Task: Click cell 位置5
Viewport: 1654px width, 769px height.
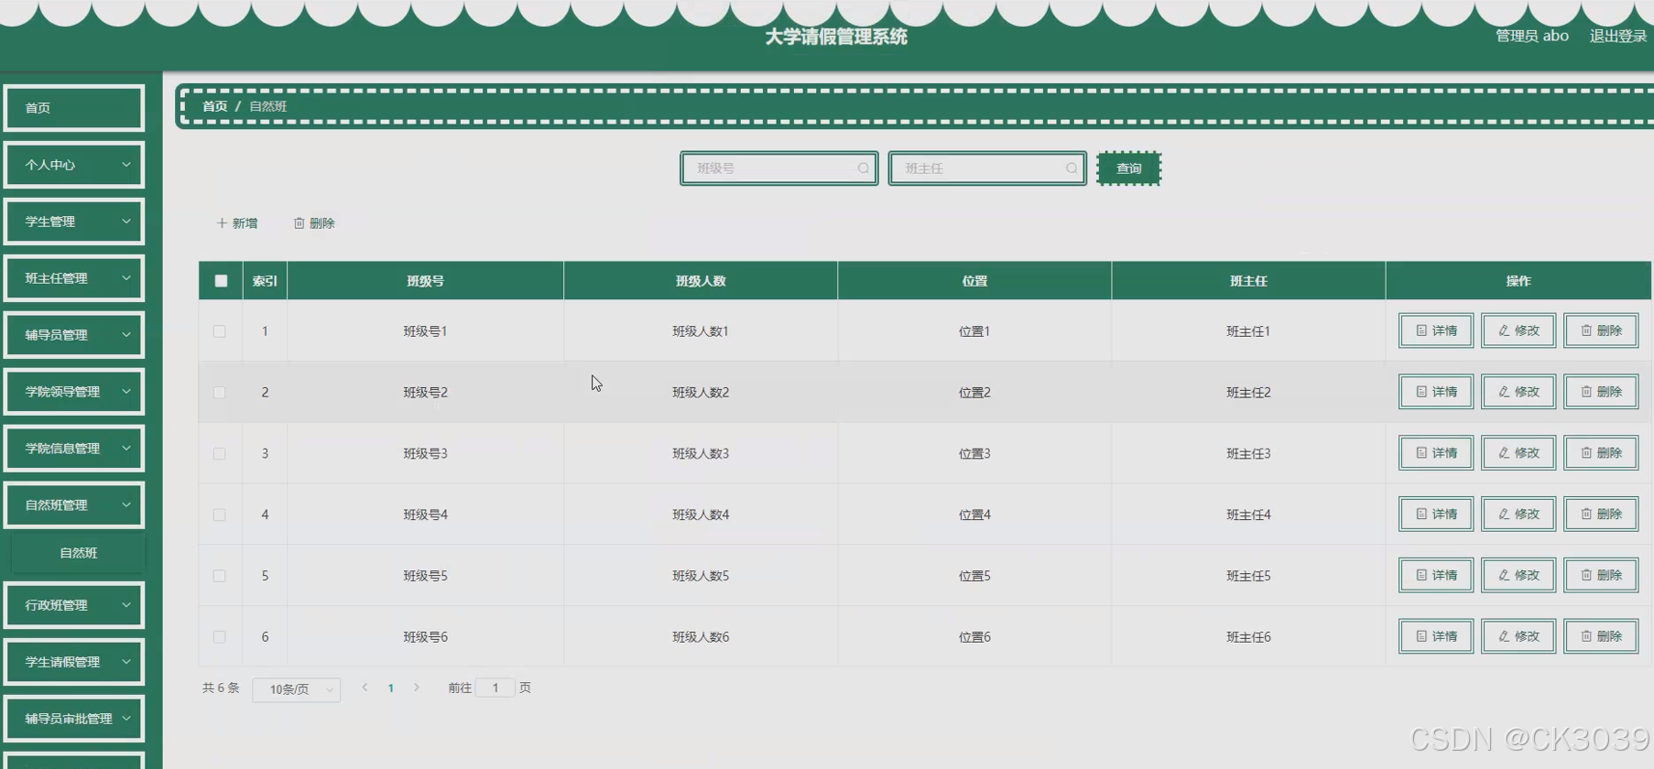Action: point(974,576)
